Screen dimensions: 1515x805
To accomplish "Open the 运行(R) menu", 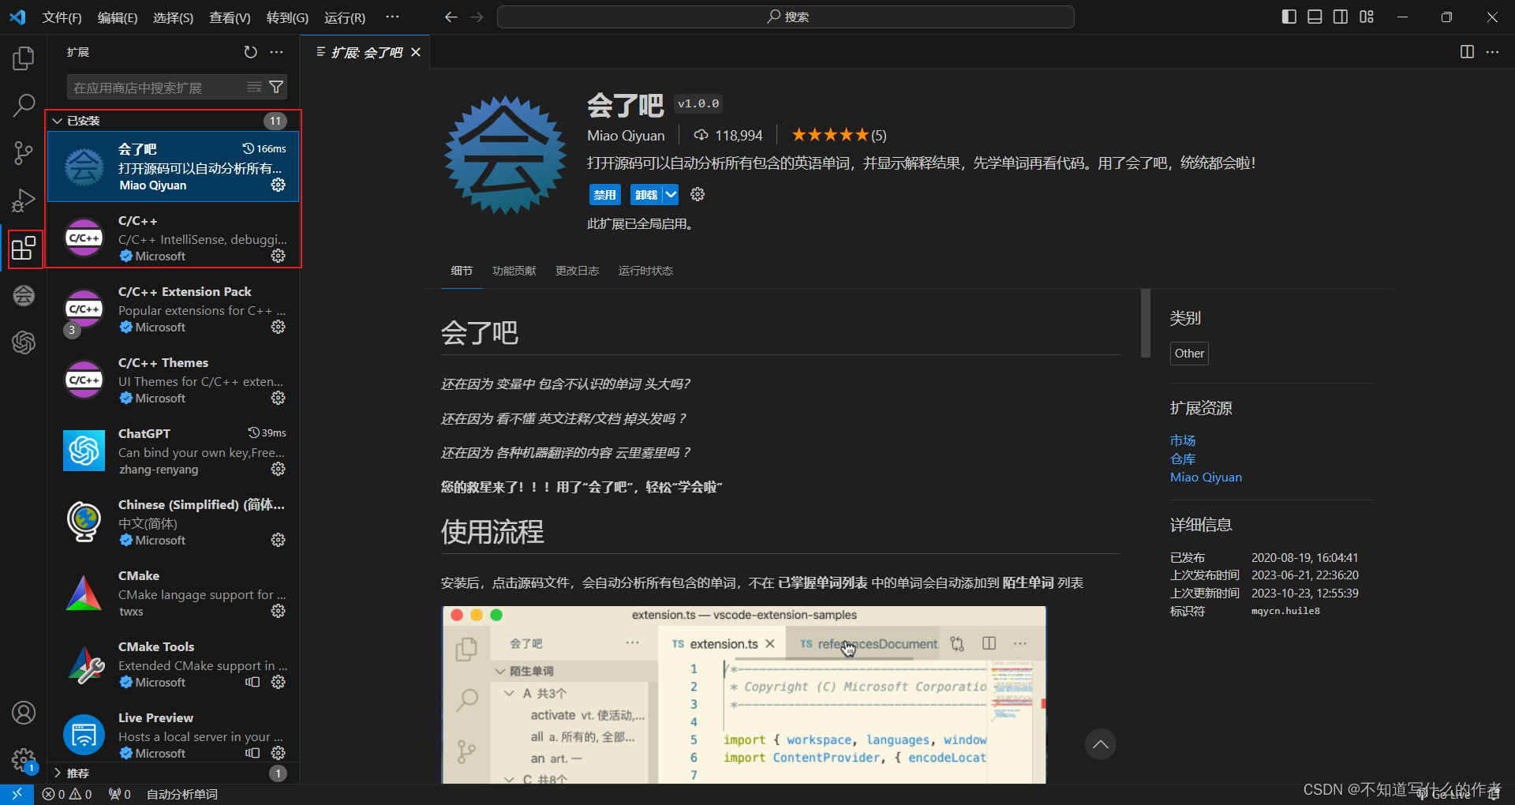I will click(x=345, y=17).
